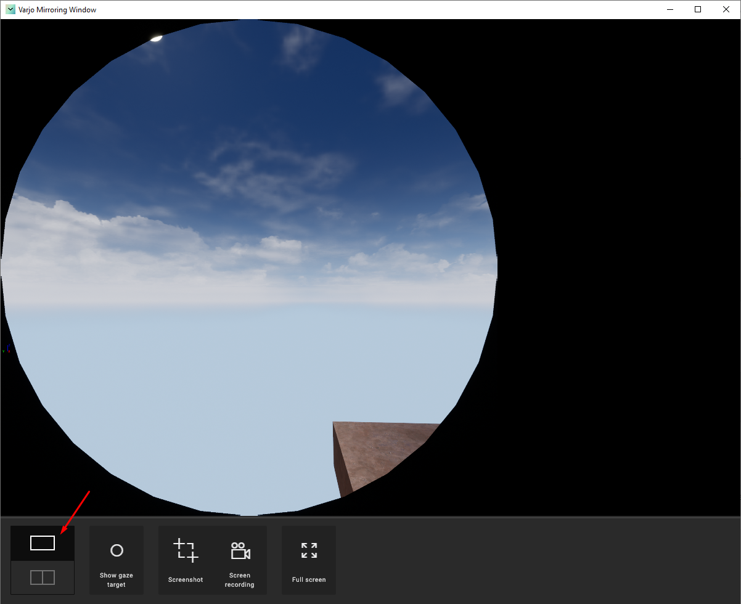Click the Varjo app icon in the title bar
Image resolution: width=741 pixels, height=604 pixels.
(x=10, y=10)
